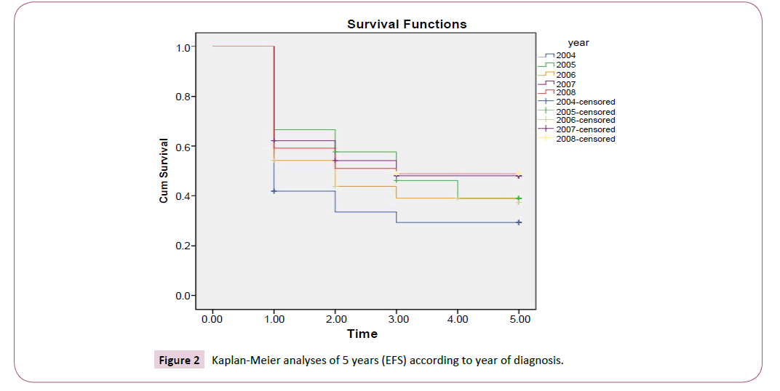Viewport: 780px width, 391px height.
Task: Click the 2006 orange legend line icon
Action: coord(546,74)
